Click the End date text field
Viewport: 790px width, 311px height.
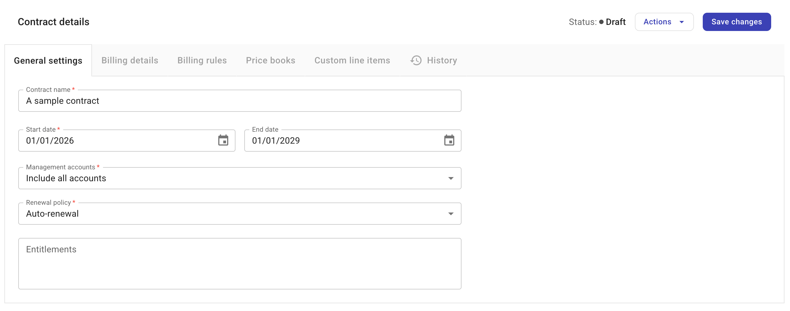pyautogui.click(x=343, y=141)
